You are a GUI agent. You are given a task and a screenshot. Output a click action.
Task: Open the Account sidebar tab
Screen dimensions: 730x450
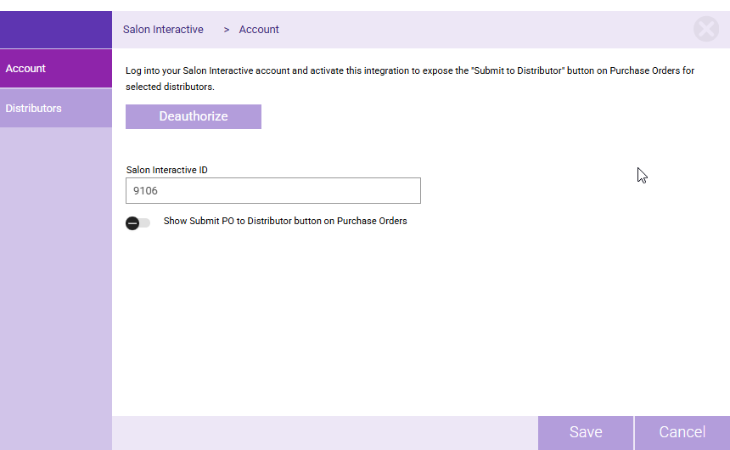tap(56, 69)
